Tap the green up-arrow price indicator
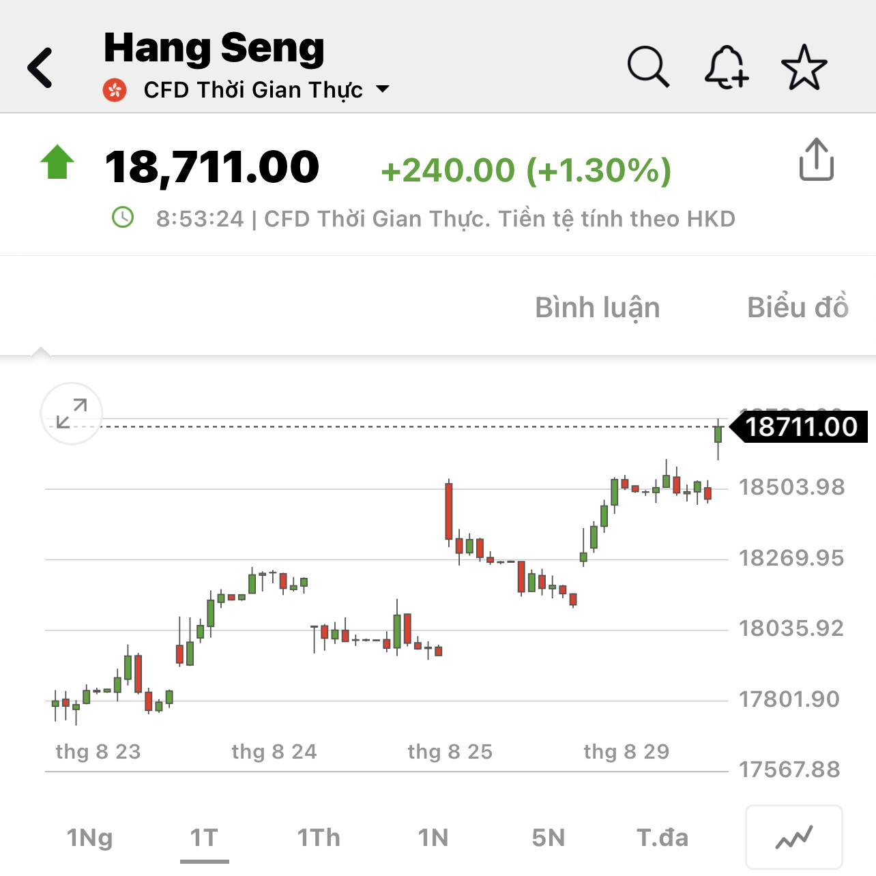Screen dimensions: 876x876 57,162
